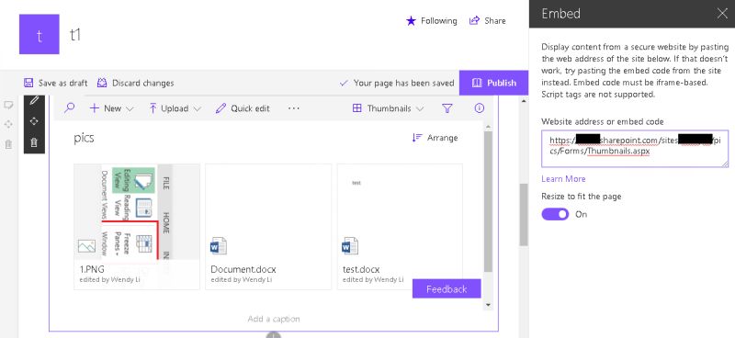735x338 pixels.
Task: Click the embedded library scrollbar up arrow
Action: (488, 127)
